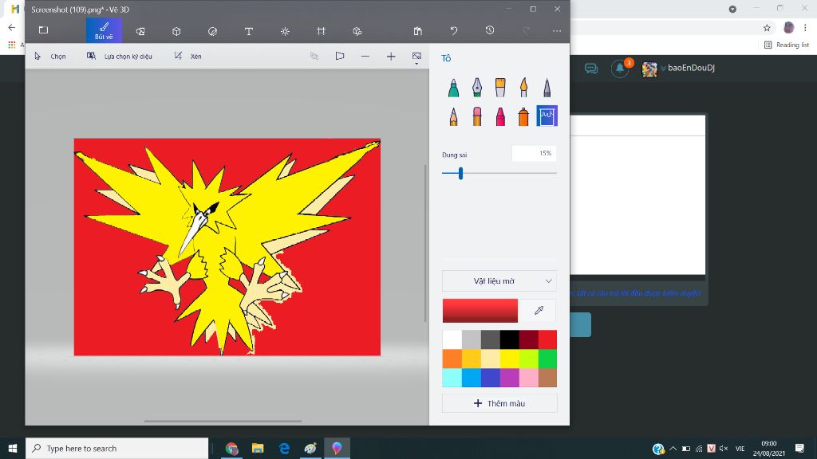The width and height of the screenshot is (817, 459).
Task: Undo the last action in Paint 3D
Action: pos(454,31)
